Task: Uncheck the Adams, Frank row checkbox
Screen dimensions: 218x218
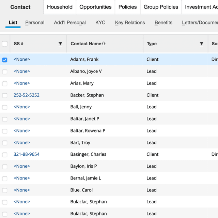Action: [x=5, y=60]
